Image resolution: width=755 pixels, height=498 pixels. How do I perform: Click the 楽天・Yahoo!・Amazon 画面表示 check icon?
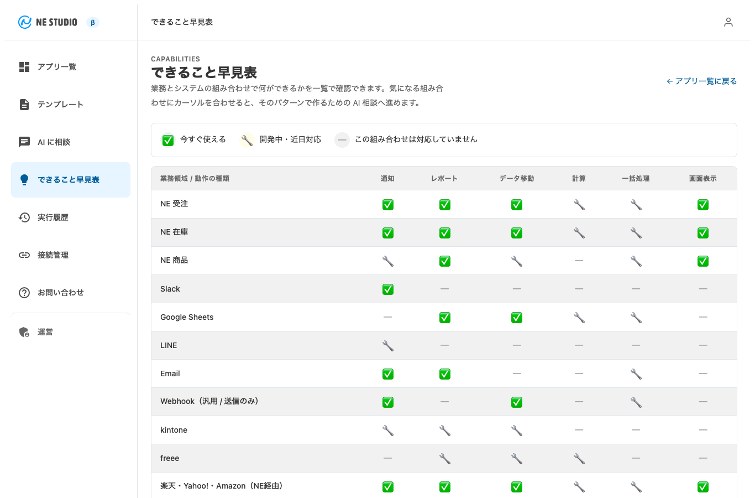pyautogui.click(x=703, y=487)
